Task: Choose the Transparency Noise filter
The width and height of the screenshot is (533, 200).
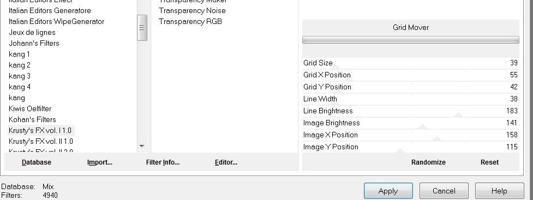Action: [192, 10]
